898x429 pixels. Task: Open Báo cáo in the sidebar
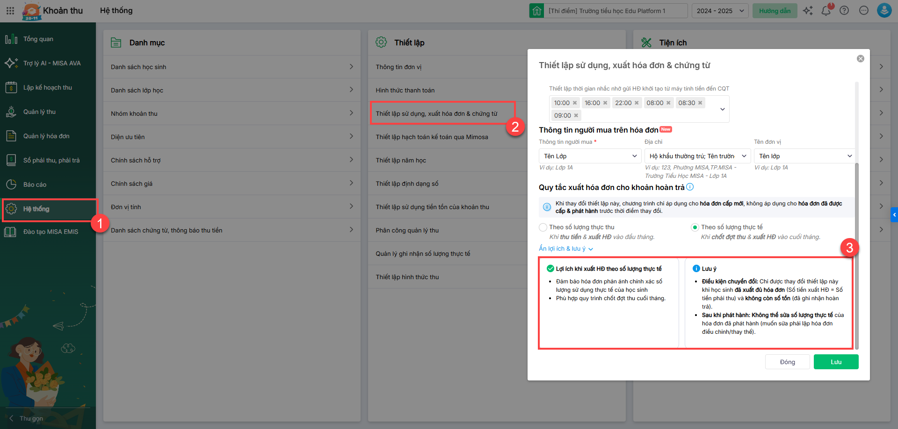point(35,185)
